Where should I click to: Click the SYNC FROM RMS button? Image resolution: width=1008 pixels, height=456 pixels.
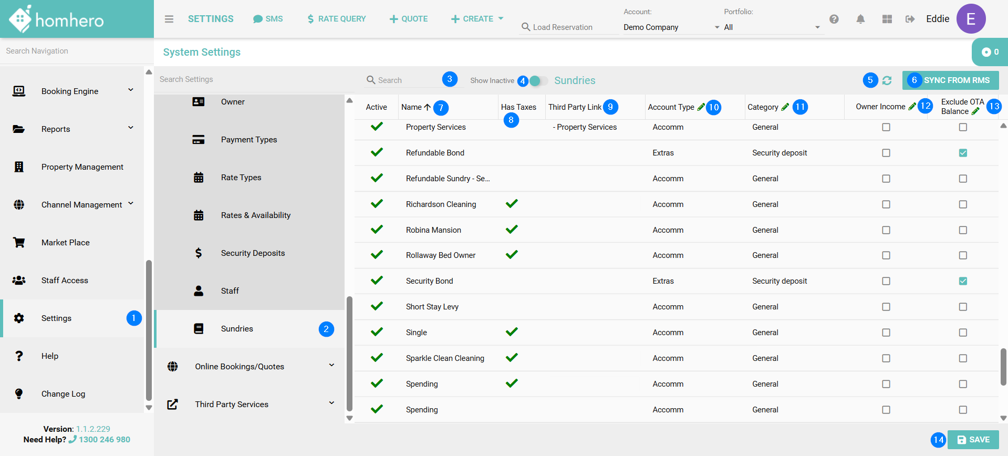(x=951, y=80)
